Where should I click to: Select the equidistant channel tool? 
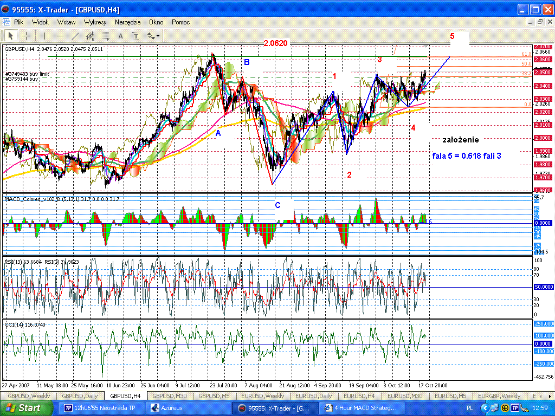(x=91, y=36)
